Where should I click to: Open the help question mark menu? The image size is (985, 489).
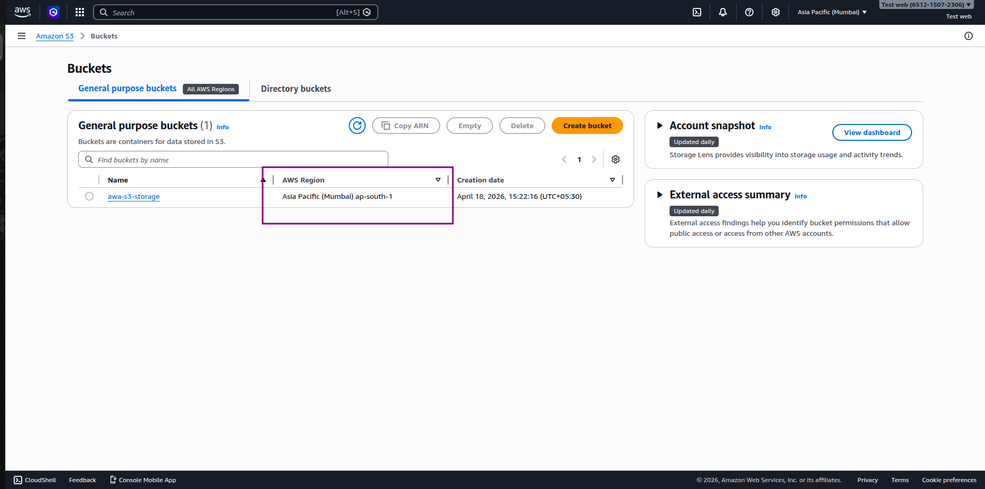pos(749,12)
